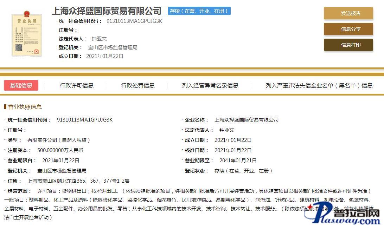This screenshot has height=229, width=384.
Task: Click the 发送报告 button
Action: coord(348,13)
